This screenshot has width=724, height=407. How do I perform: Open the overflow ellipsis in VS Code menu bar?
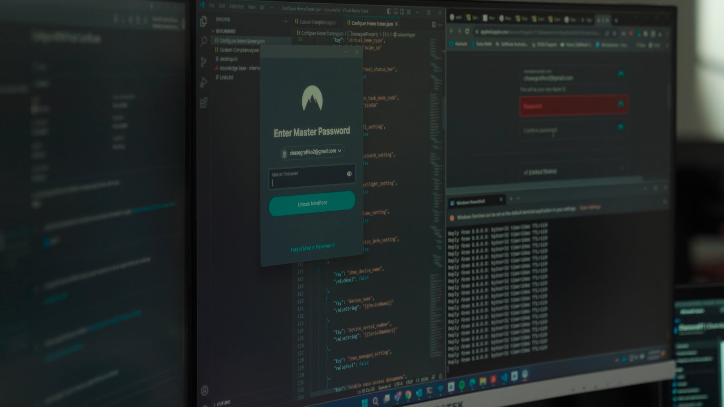(271, 8)
